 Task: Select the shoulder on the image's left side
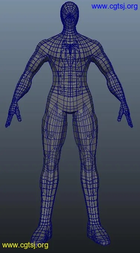[x=41, y=47]
